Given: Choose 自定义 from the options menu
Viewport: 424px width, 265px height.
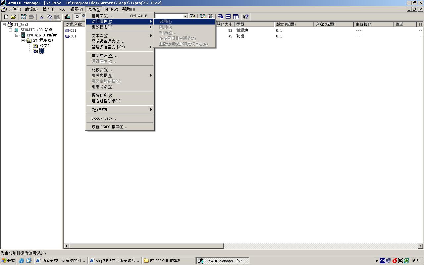Looking at the screenshot, I should coord(120,16).
